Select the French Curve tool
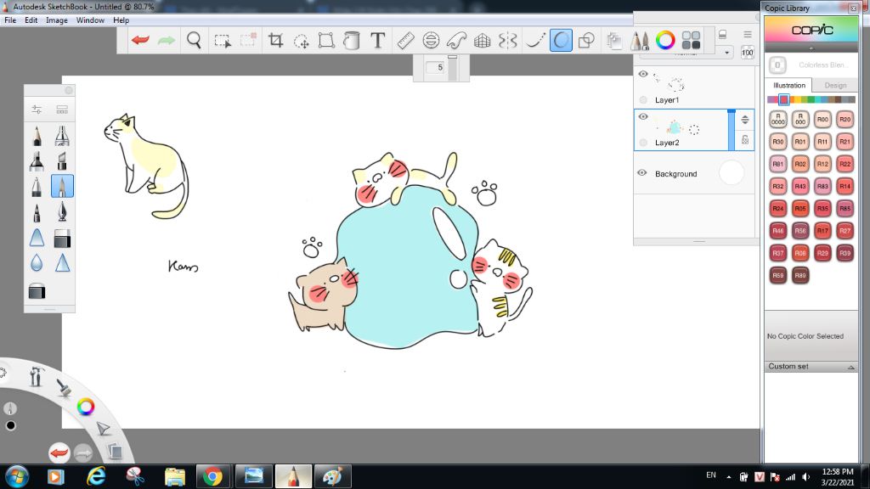The width and height of the screenshot is (870, 489). pyautogui.click(x=456, y=40)
